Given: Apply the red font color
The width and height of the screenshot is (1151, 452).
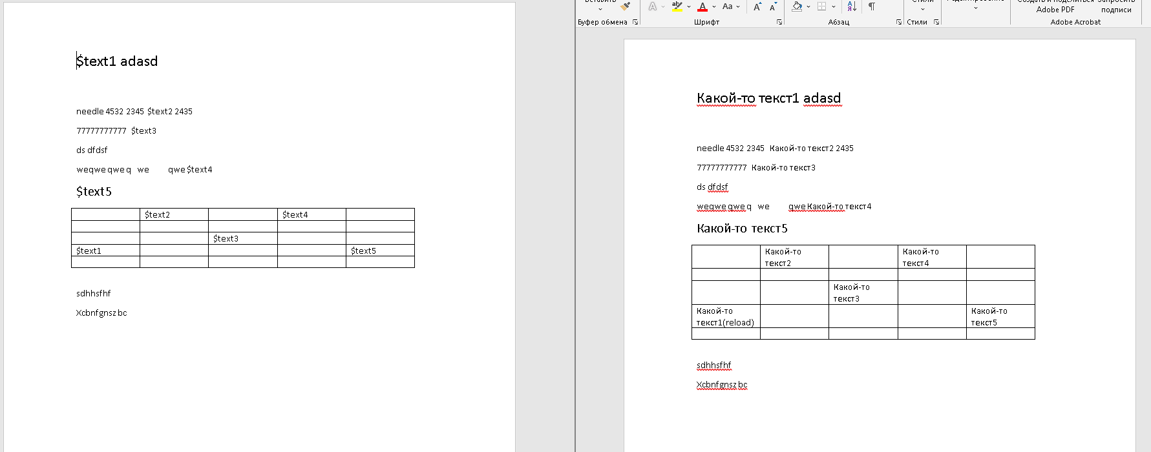Looking at the screenshot, I should (702, 6).
